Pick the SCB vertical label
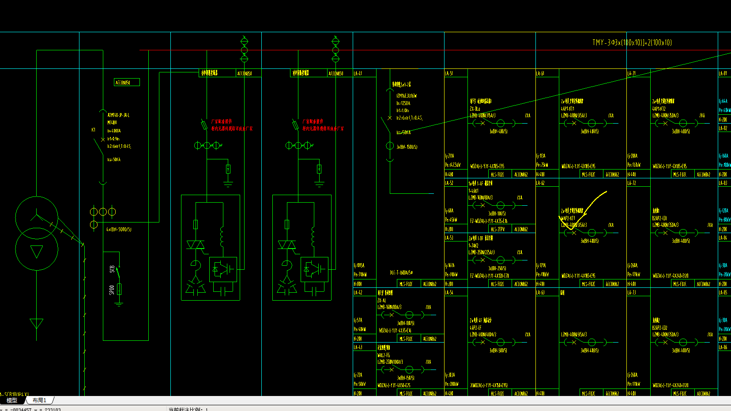731x411 pixels. tap(112, 268)
